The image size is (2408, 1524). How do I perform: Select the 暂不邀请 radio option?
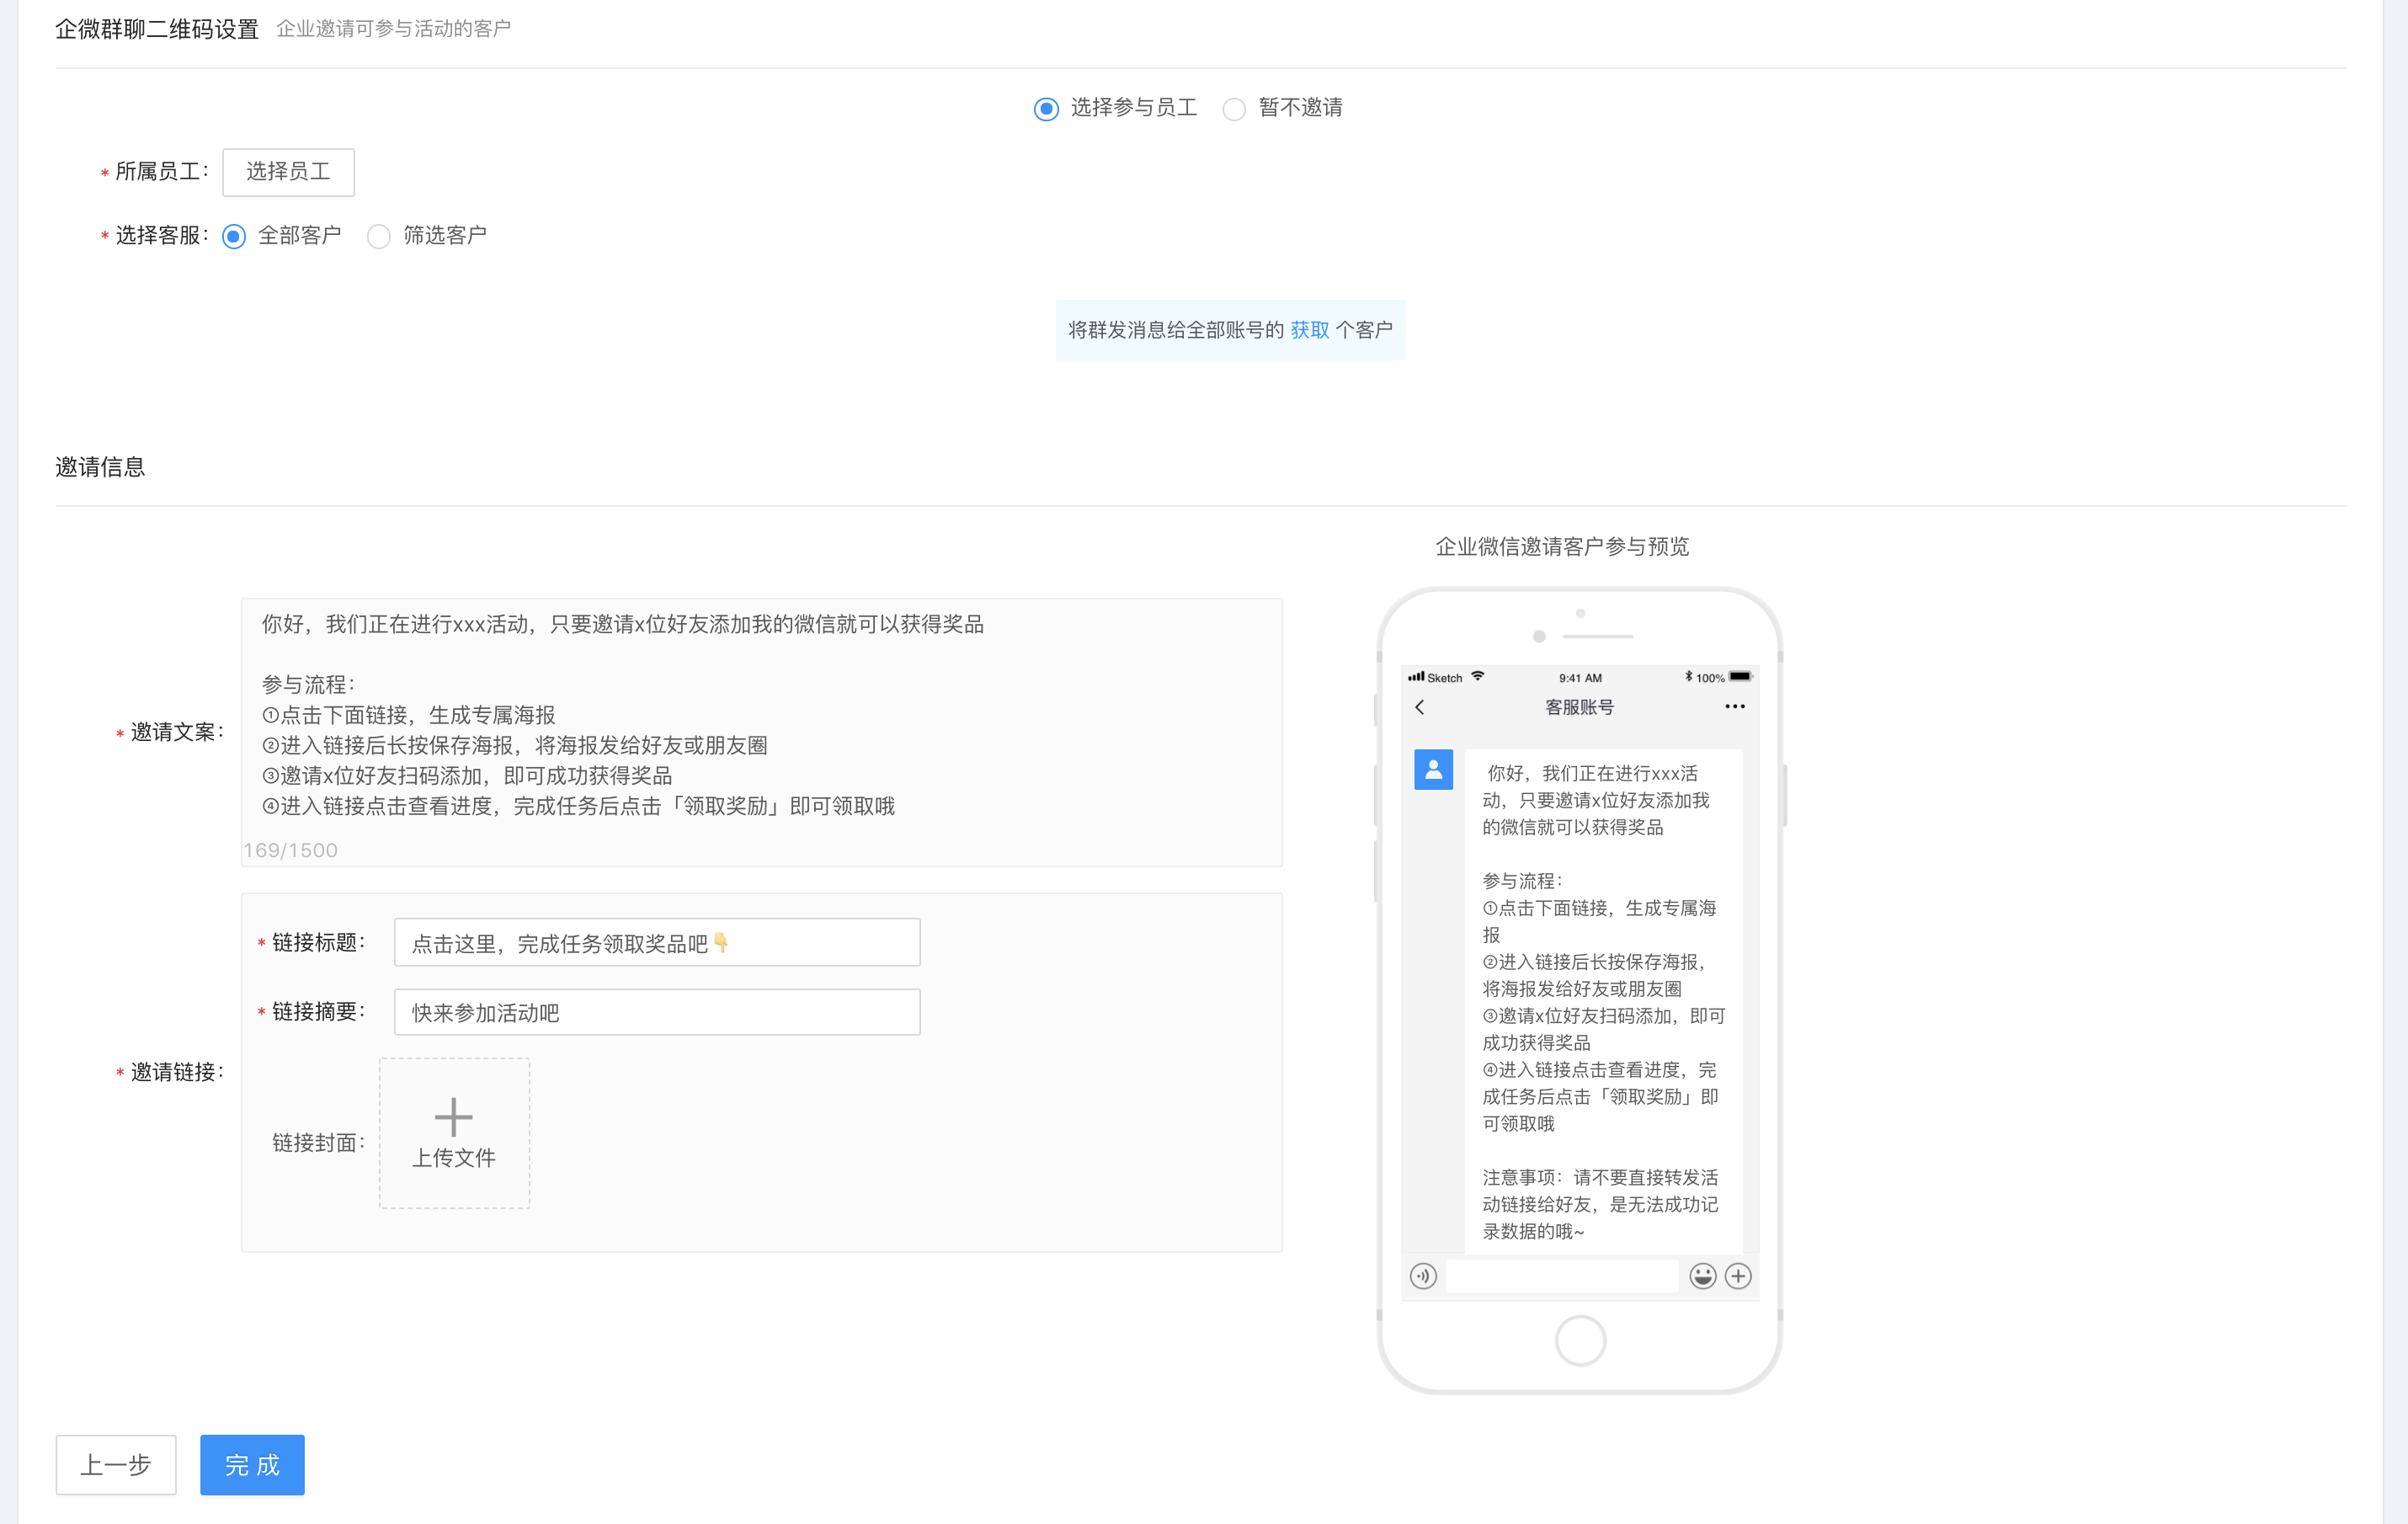[1234, 108]
